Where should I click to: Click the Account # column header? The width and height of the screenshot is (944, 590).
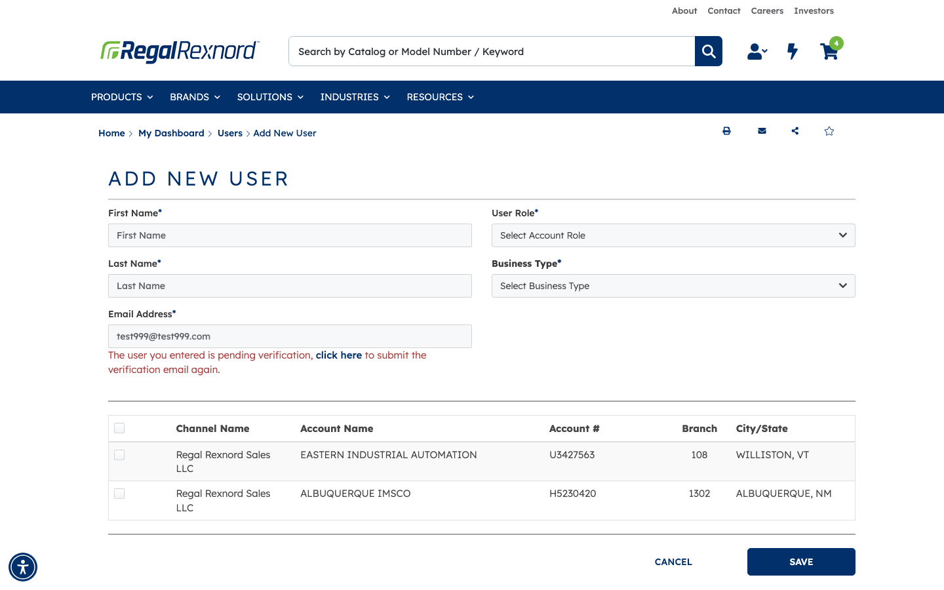click(574, 429)
